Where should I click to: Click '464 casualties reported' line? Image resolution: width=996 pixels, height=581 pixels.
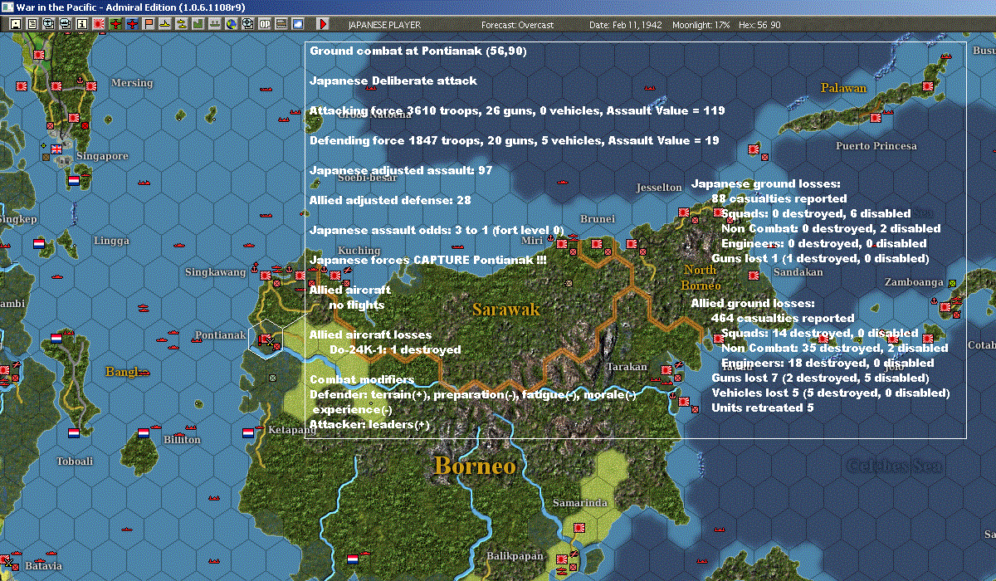[x=783, y=319]
